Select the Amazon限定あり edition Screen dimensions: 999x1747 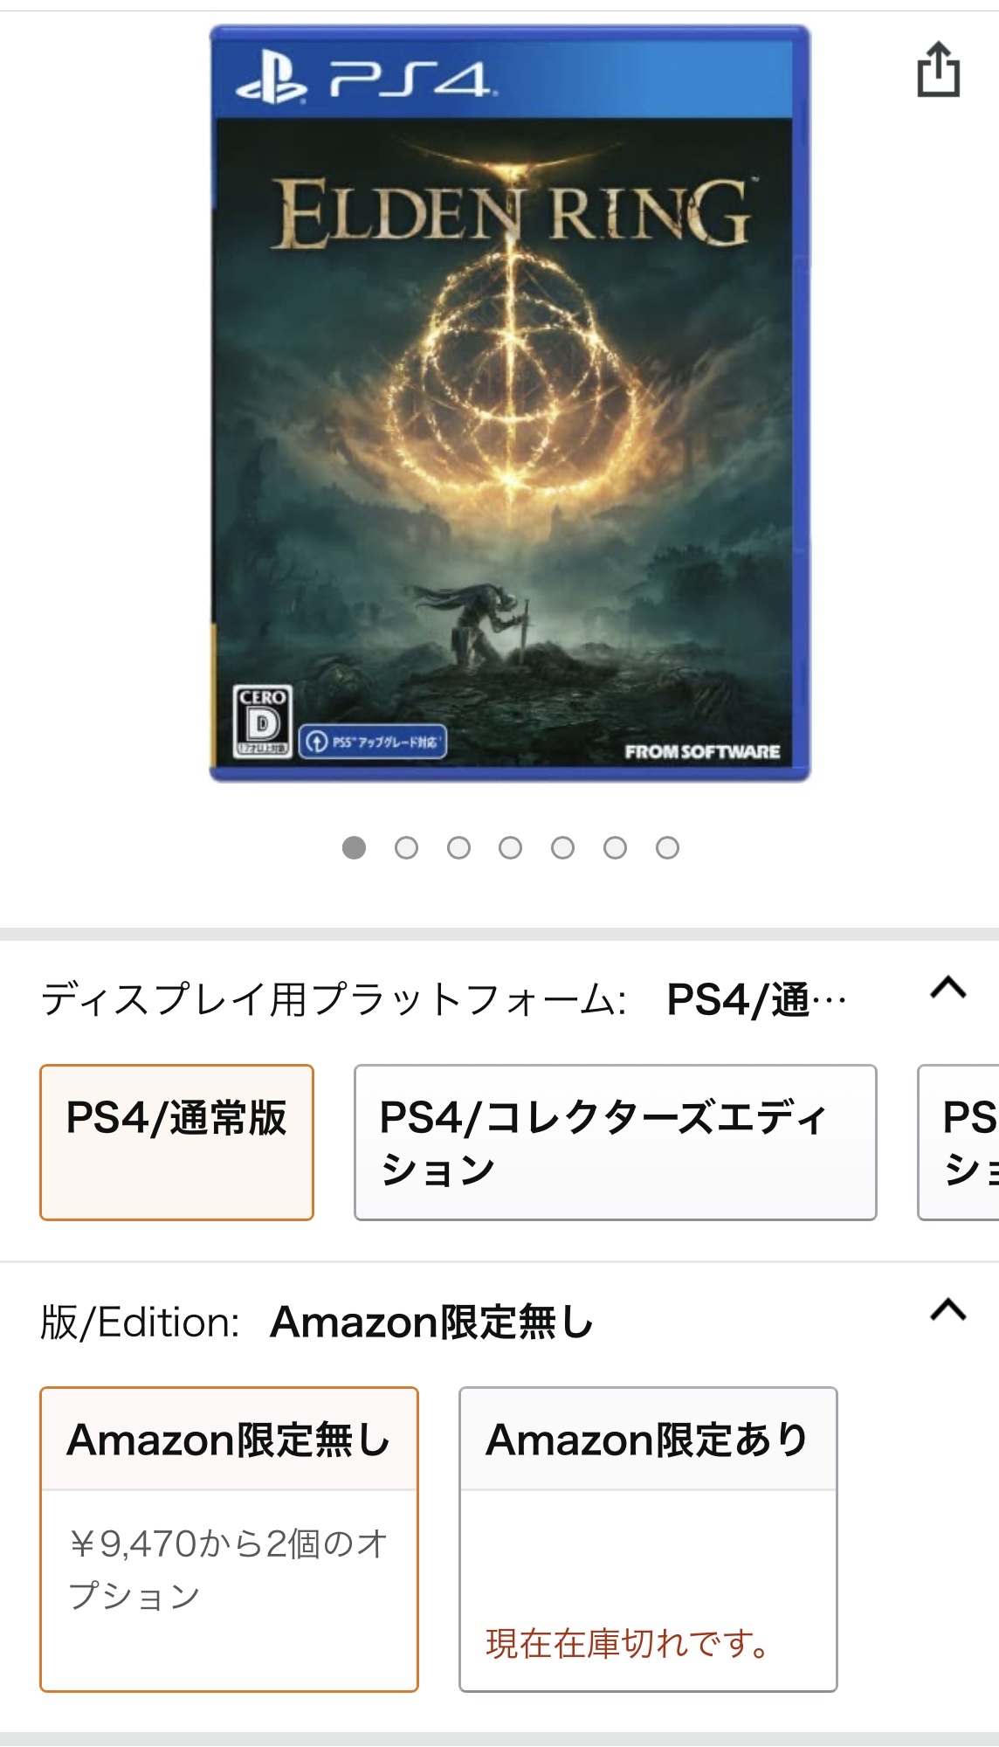pyautogui.click(x=648, y=1539)
